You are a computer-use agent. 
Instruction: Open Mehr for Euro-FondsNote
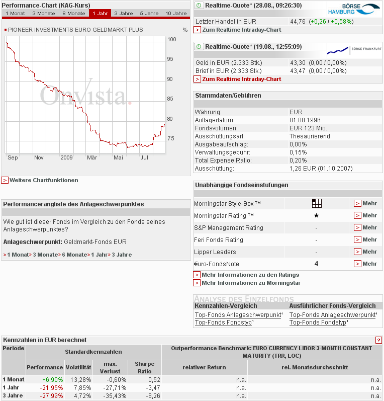(x=369, y=264)
